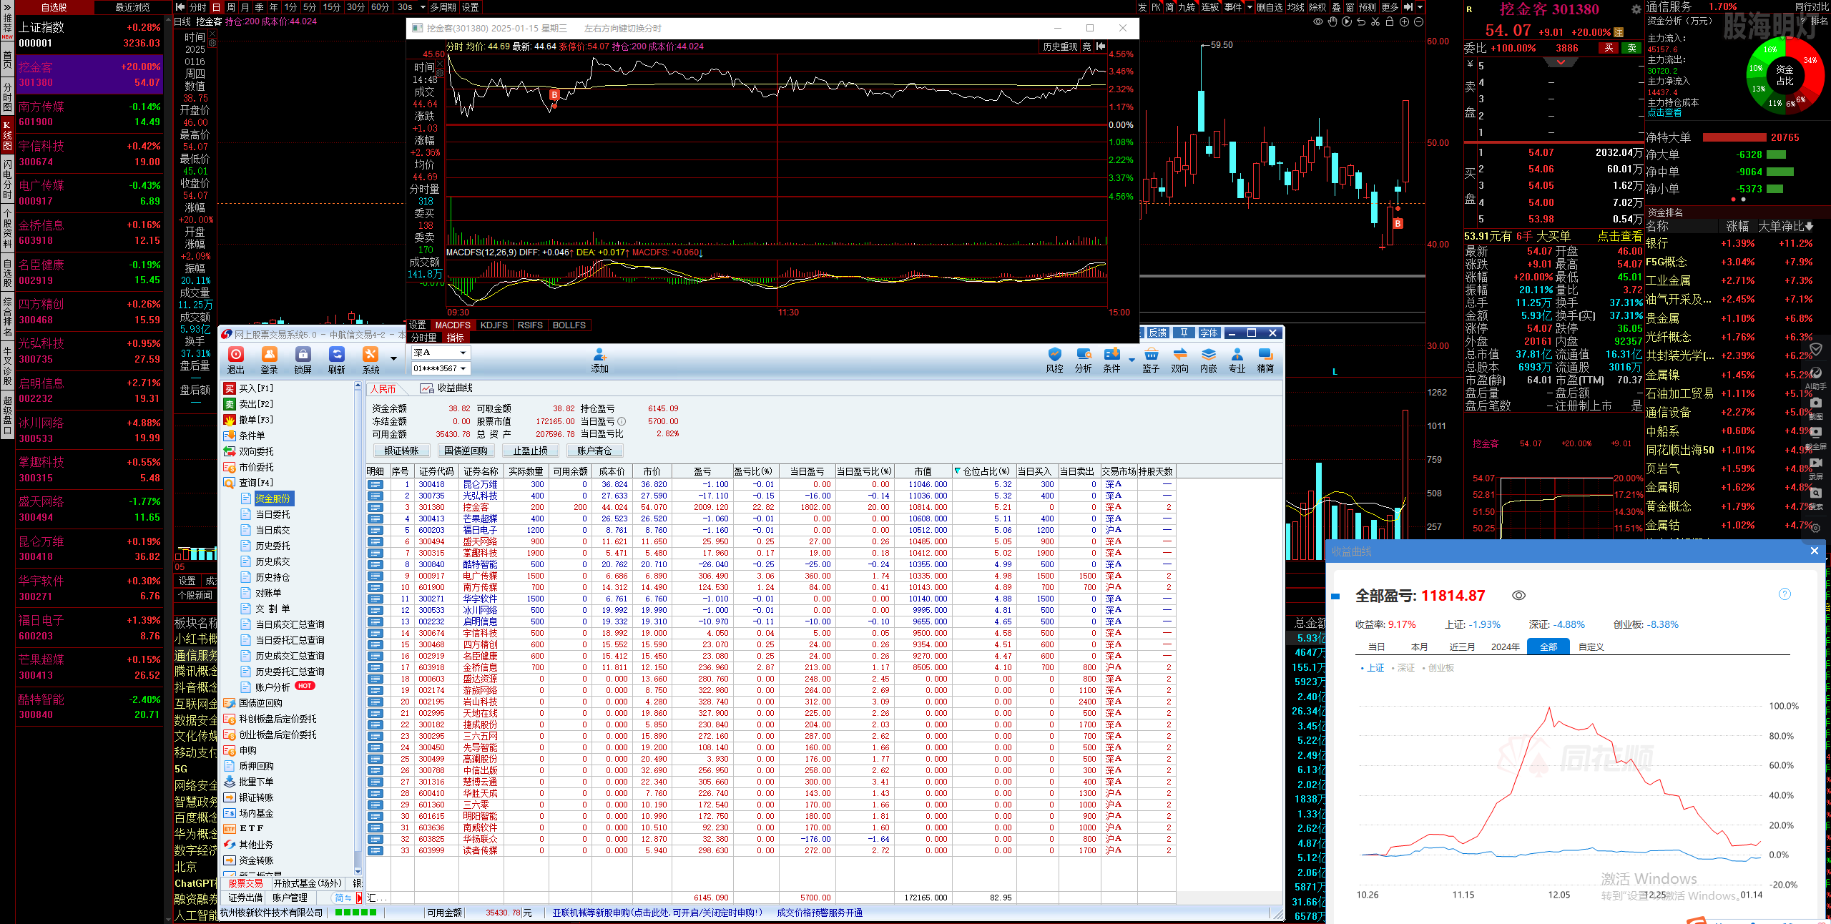
Task: Click the 账户清仓 button
Action: tap(594, 451)
